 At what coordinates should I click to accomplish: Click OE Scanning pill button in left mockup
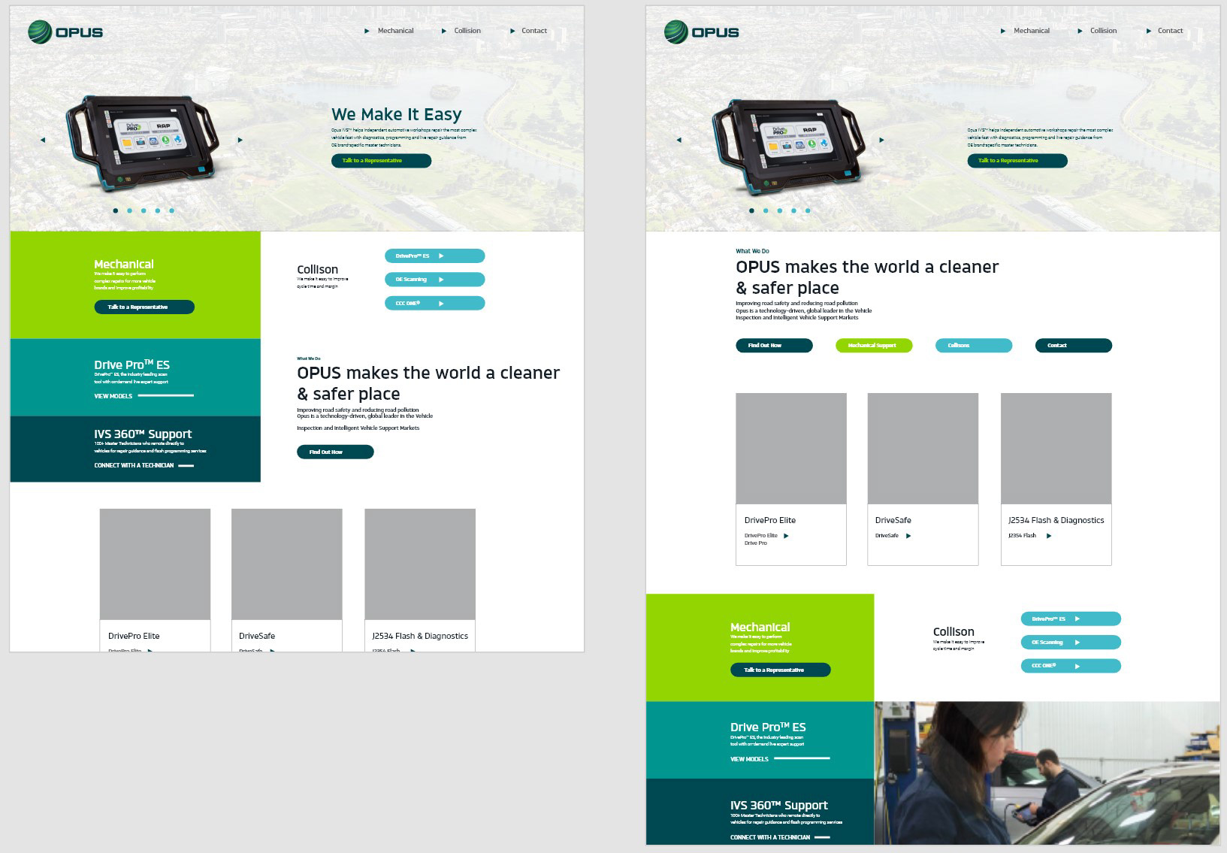pos(435,280)
